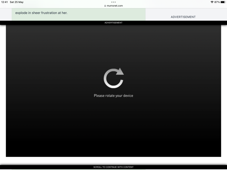Tap the 12:41 clock in status bar
227x170 pixels.
[x=4, y=2]
